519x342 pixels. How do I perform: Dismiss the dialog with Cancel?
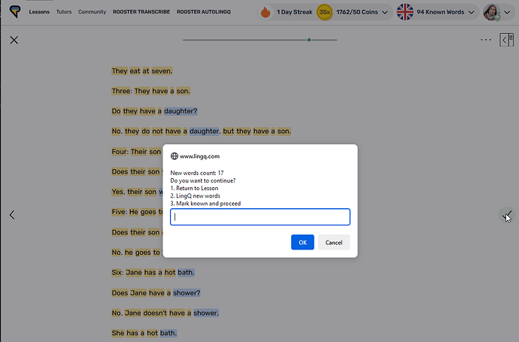(334, 243)
